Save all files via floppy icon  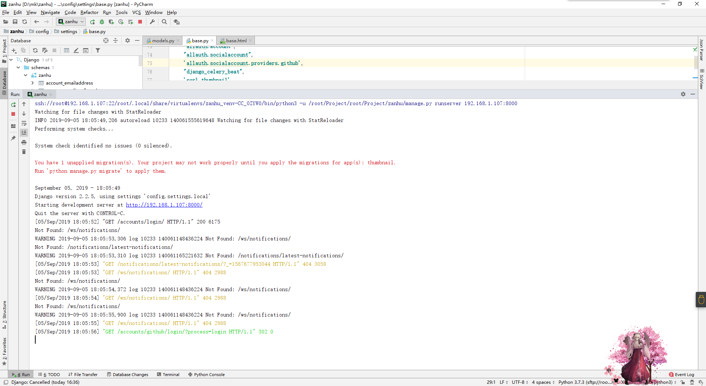pos(15,22)
